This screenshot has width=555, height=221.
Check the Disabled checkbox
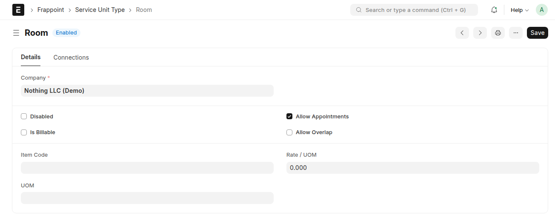pyautogui.click(x=24, y=117)
